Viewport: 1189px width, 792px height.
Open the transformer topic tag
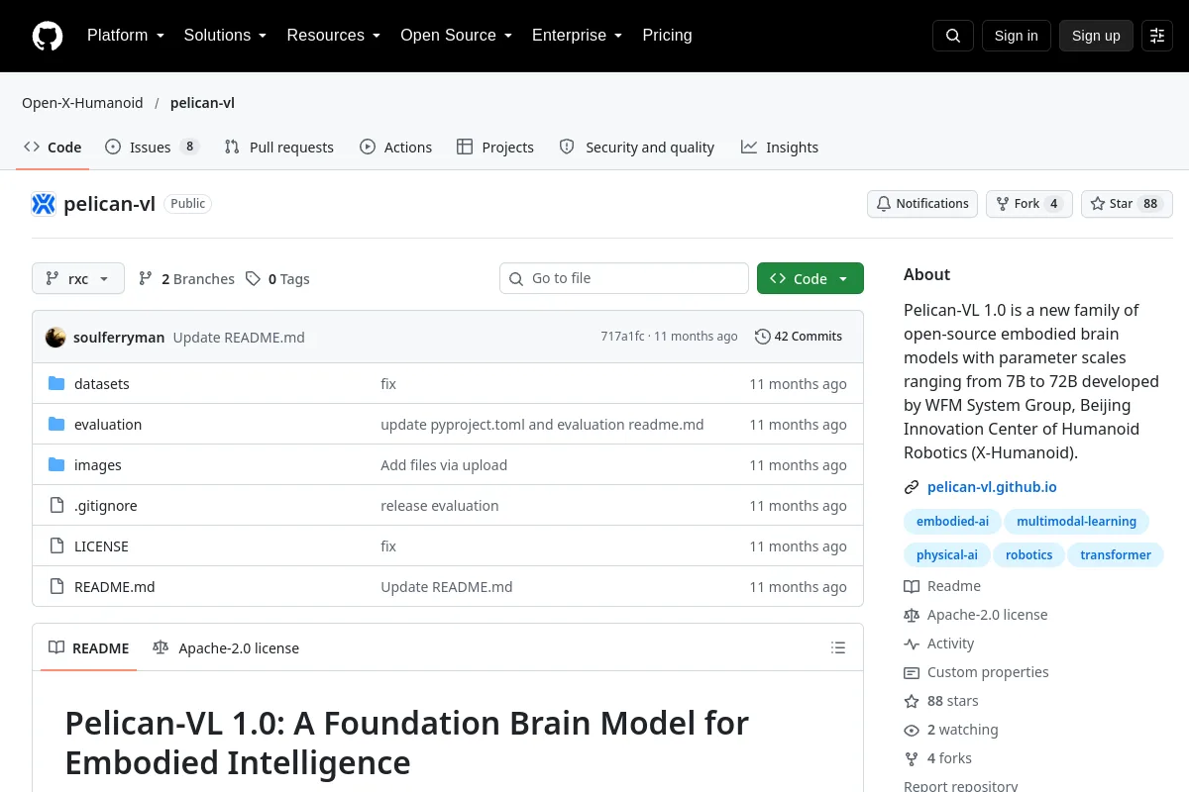[1116, 555]
